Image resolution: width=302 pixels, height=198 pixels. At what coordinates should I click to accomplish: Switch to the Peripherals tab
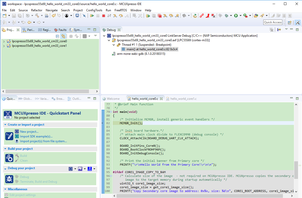tap(29, 30)
